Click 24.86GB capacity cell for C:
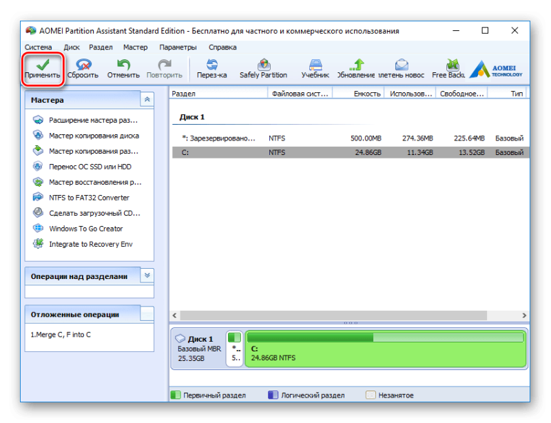The width and height of the screenshot is (551, 423). click(368, 152)
